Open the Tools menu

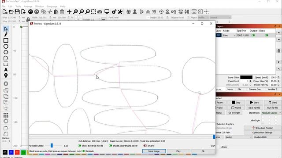click(18, 6)
